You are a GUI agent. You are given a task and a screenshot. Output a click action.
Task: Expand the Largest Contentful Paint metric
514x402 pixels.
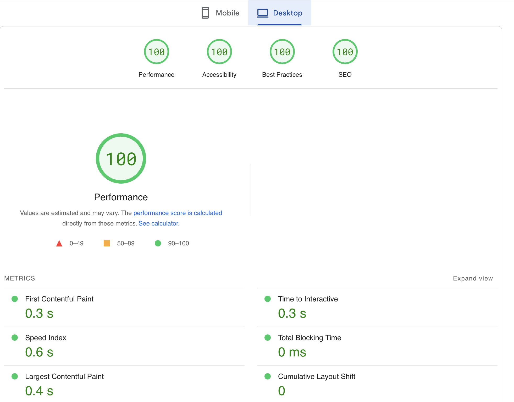coord(124,384)
